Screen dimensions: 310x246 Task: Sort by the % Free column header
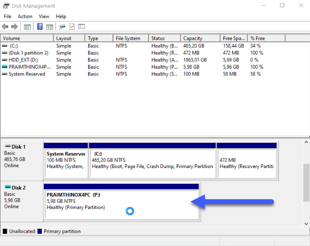[267, 38]
